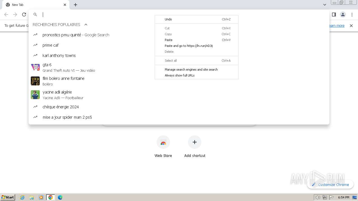Click the Chrome taskbar icon

(x=51, y=197)
